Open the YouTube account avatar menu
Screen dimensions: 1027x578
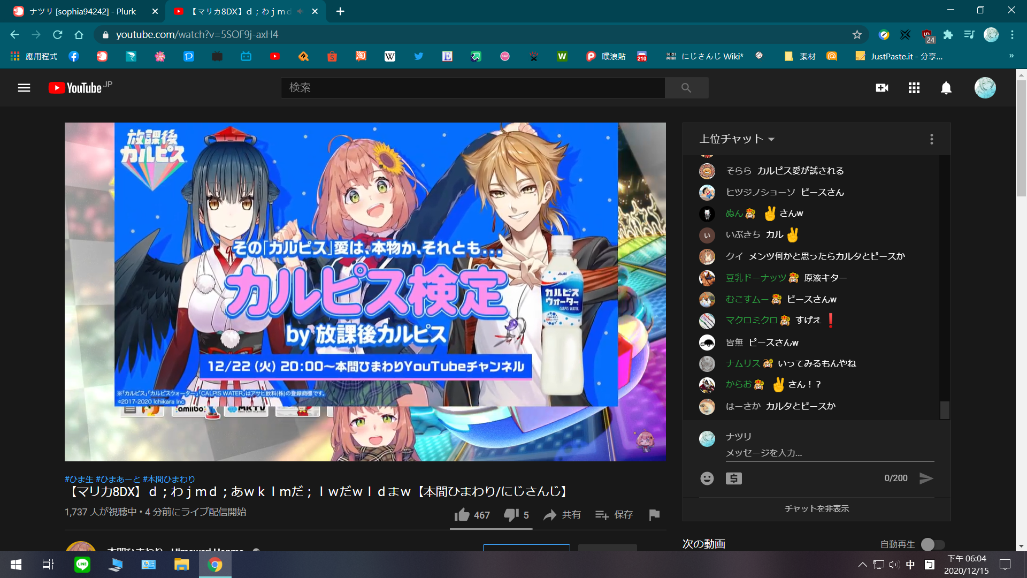pyautogui.click(x=985, y=88)
